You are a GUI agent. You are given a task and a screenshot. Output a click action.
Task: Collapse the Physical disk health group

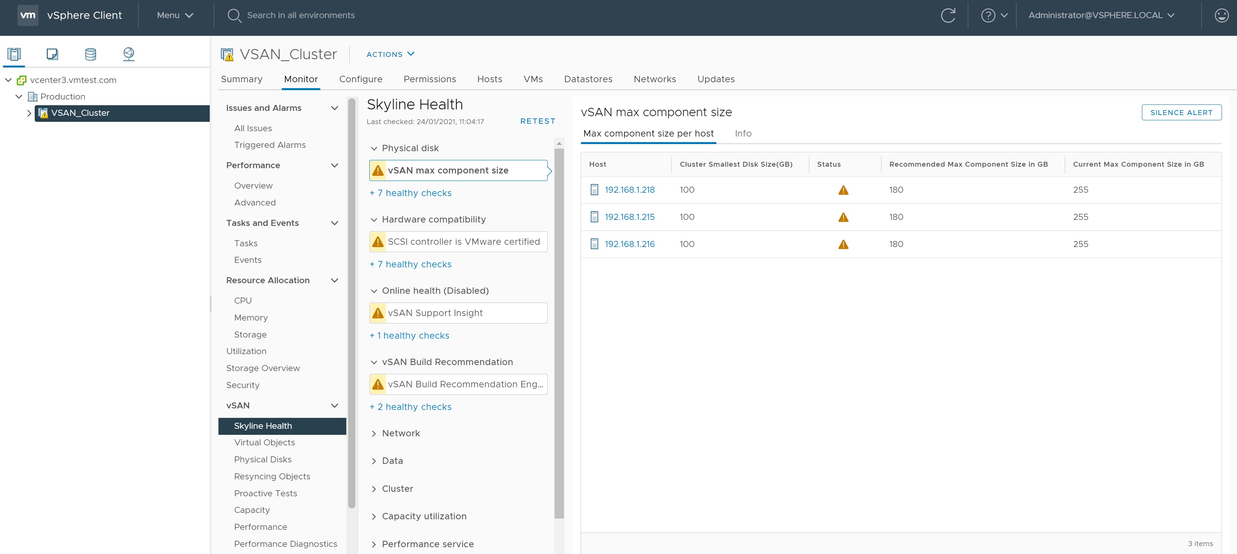373,148
